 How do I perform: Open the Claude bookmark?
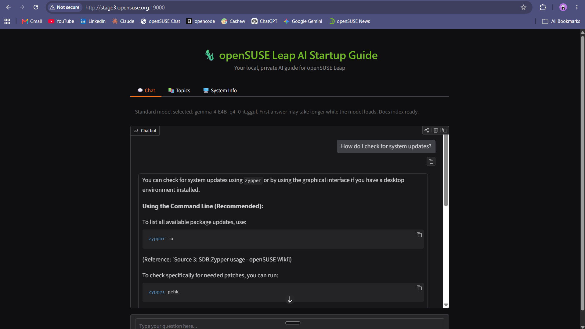[x=123, y=21]
